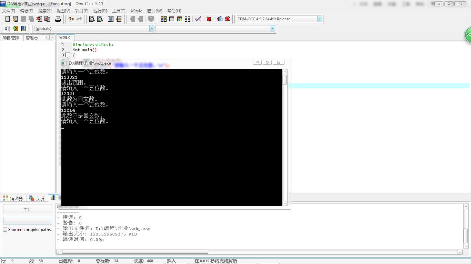Enable Shorten compiler paths checkbox
Image resolution: width=471 pixels, height=264 pixels.
tap(5, 230)
